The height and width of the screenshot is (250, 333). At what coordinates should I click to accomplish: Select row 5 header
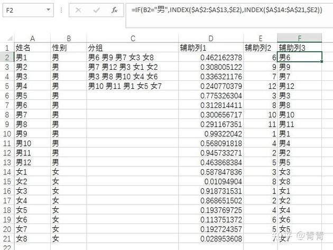point(7,86)
